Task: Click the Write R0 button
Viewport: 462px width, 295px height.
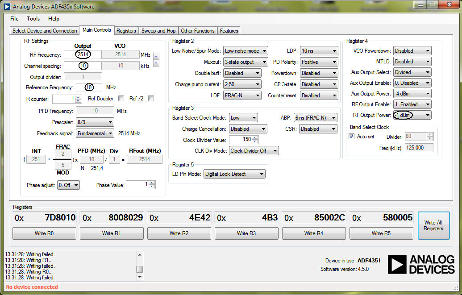Action: pos(44,233)
